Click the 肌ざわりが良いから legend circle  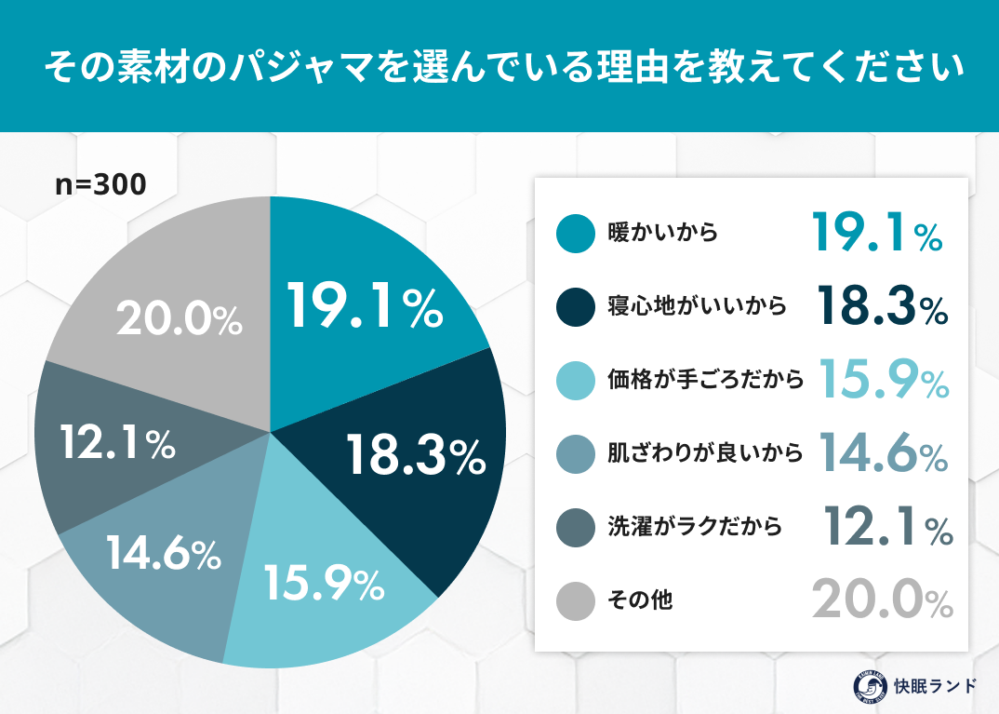point(576,454)
